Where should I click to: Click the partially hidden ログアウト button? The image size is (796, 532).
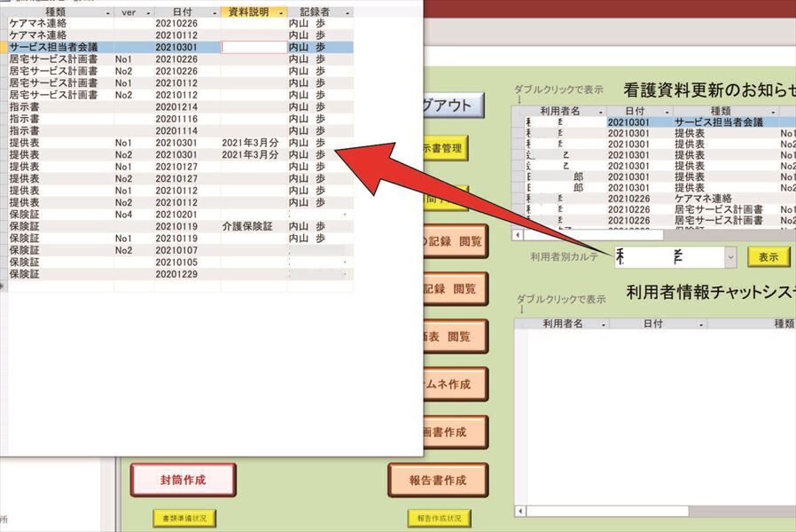453,106
